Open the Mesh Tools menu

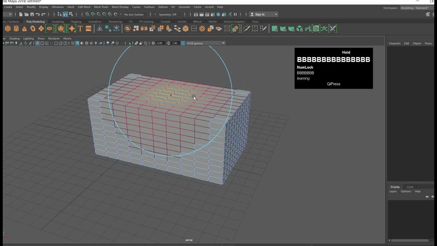tap(101, 7)
